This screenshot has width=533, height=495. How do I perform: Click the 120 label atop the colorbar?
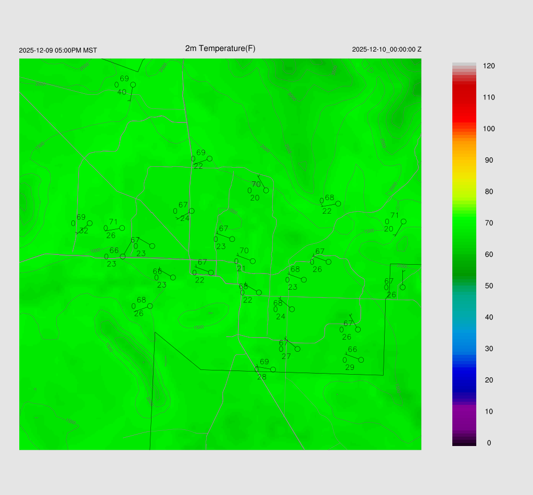pos(488,66)
